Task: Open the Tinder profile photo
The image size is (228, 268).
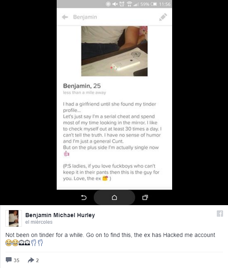Action: tap(114, 51)
